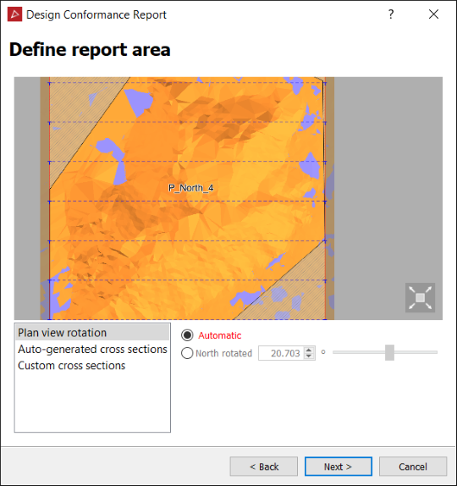457x486 pixels.
Task: Click the red application logo icon
Action: pos(14,14)
